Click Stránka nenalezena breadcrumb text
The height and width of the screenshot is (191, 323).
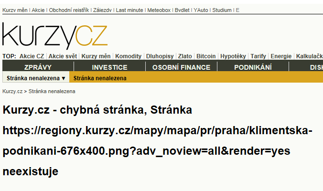point(52,91)
